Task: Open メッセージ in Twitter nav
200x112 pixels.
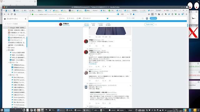Action: [x=87, y=18]
